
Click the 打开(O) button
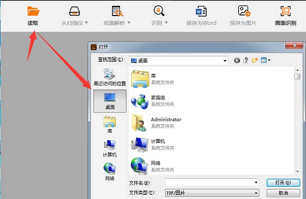pyautogui.click(x=283, y=182)
